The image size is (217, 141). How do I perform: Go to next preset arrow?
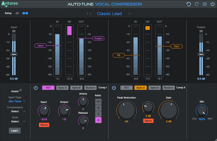pyautogui.click(x=90, y=13)
